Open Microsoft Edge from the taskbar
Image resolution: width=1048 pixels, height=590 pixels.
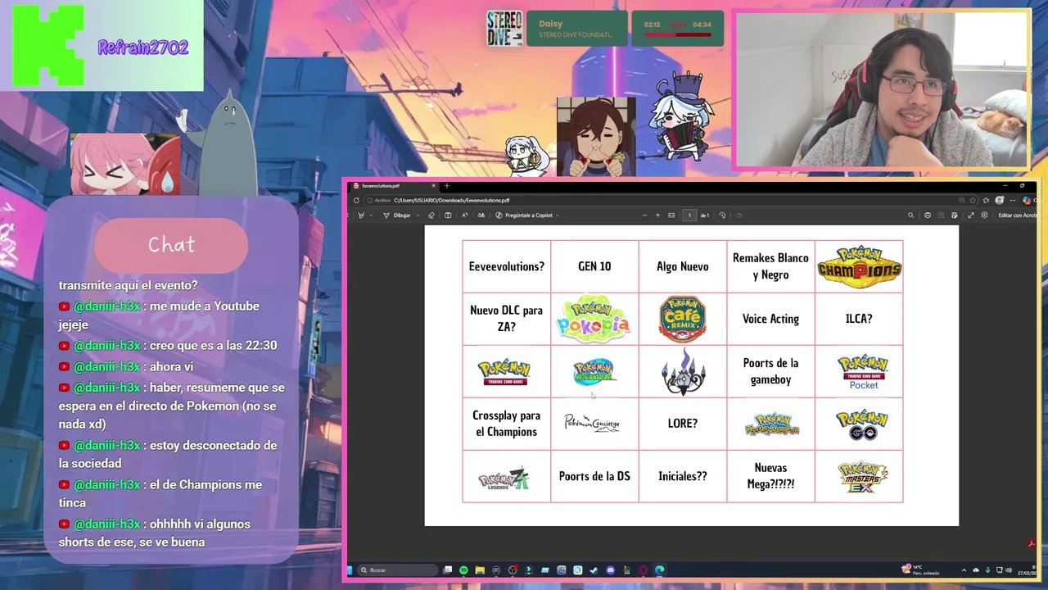pos(659,570)
